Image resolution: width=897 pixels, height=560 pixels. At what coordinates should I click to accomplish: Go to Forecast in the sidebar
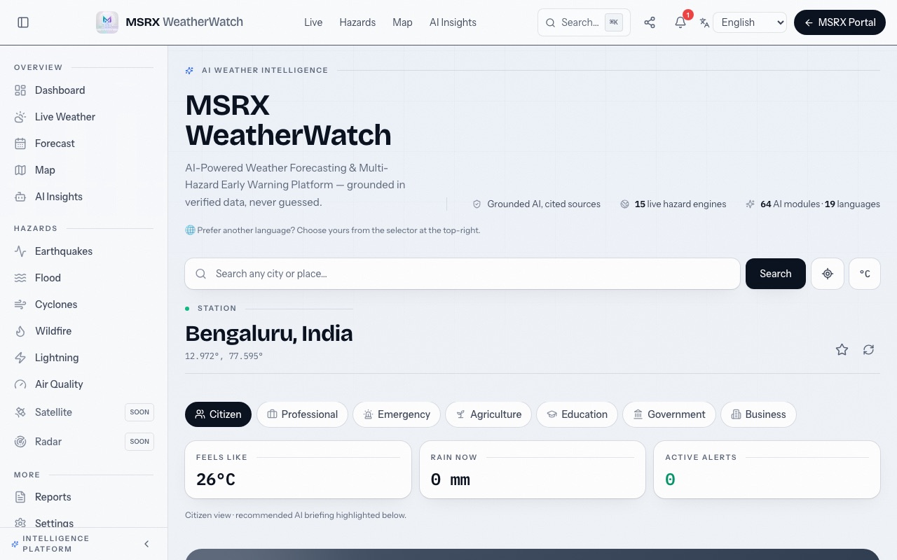point(84,143)
